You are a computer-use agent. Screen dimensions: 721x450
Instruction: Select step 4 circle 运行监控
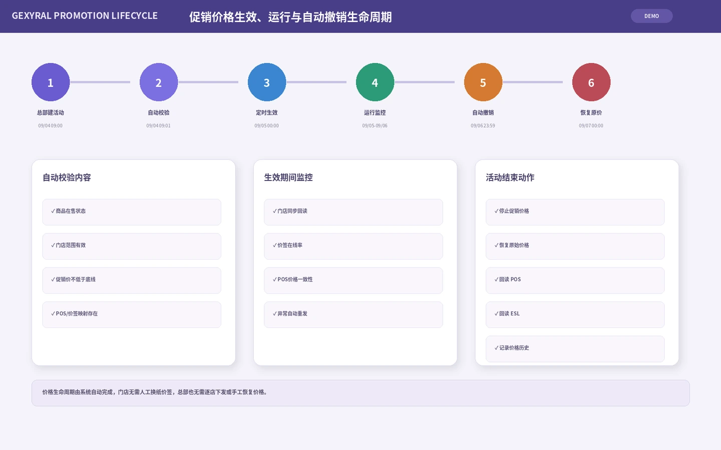[375, 82]
